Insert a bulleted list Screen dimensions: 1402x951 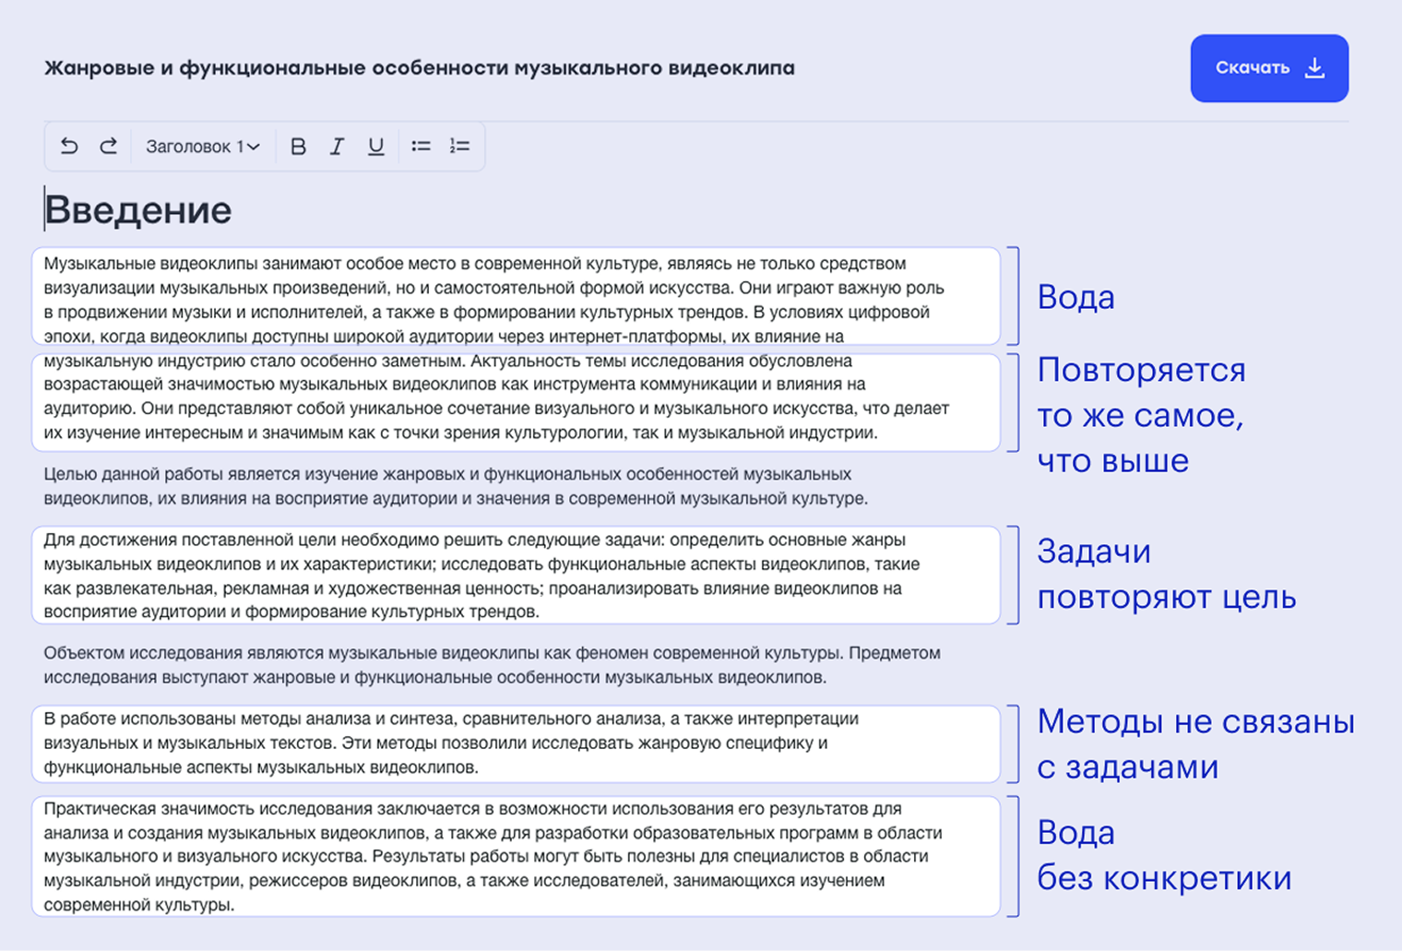click(x=421, y=146)
